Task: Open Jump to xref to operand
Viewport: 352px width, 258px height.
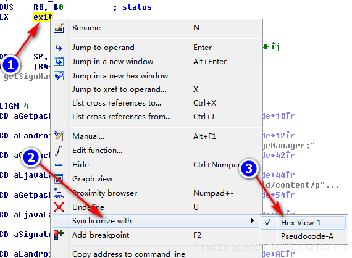Action: point(156,89)
